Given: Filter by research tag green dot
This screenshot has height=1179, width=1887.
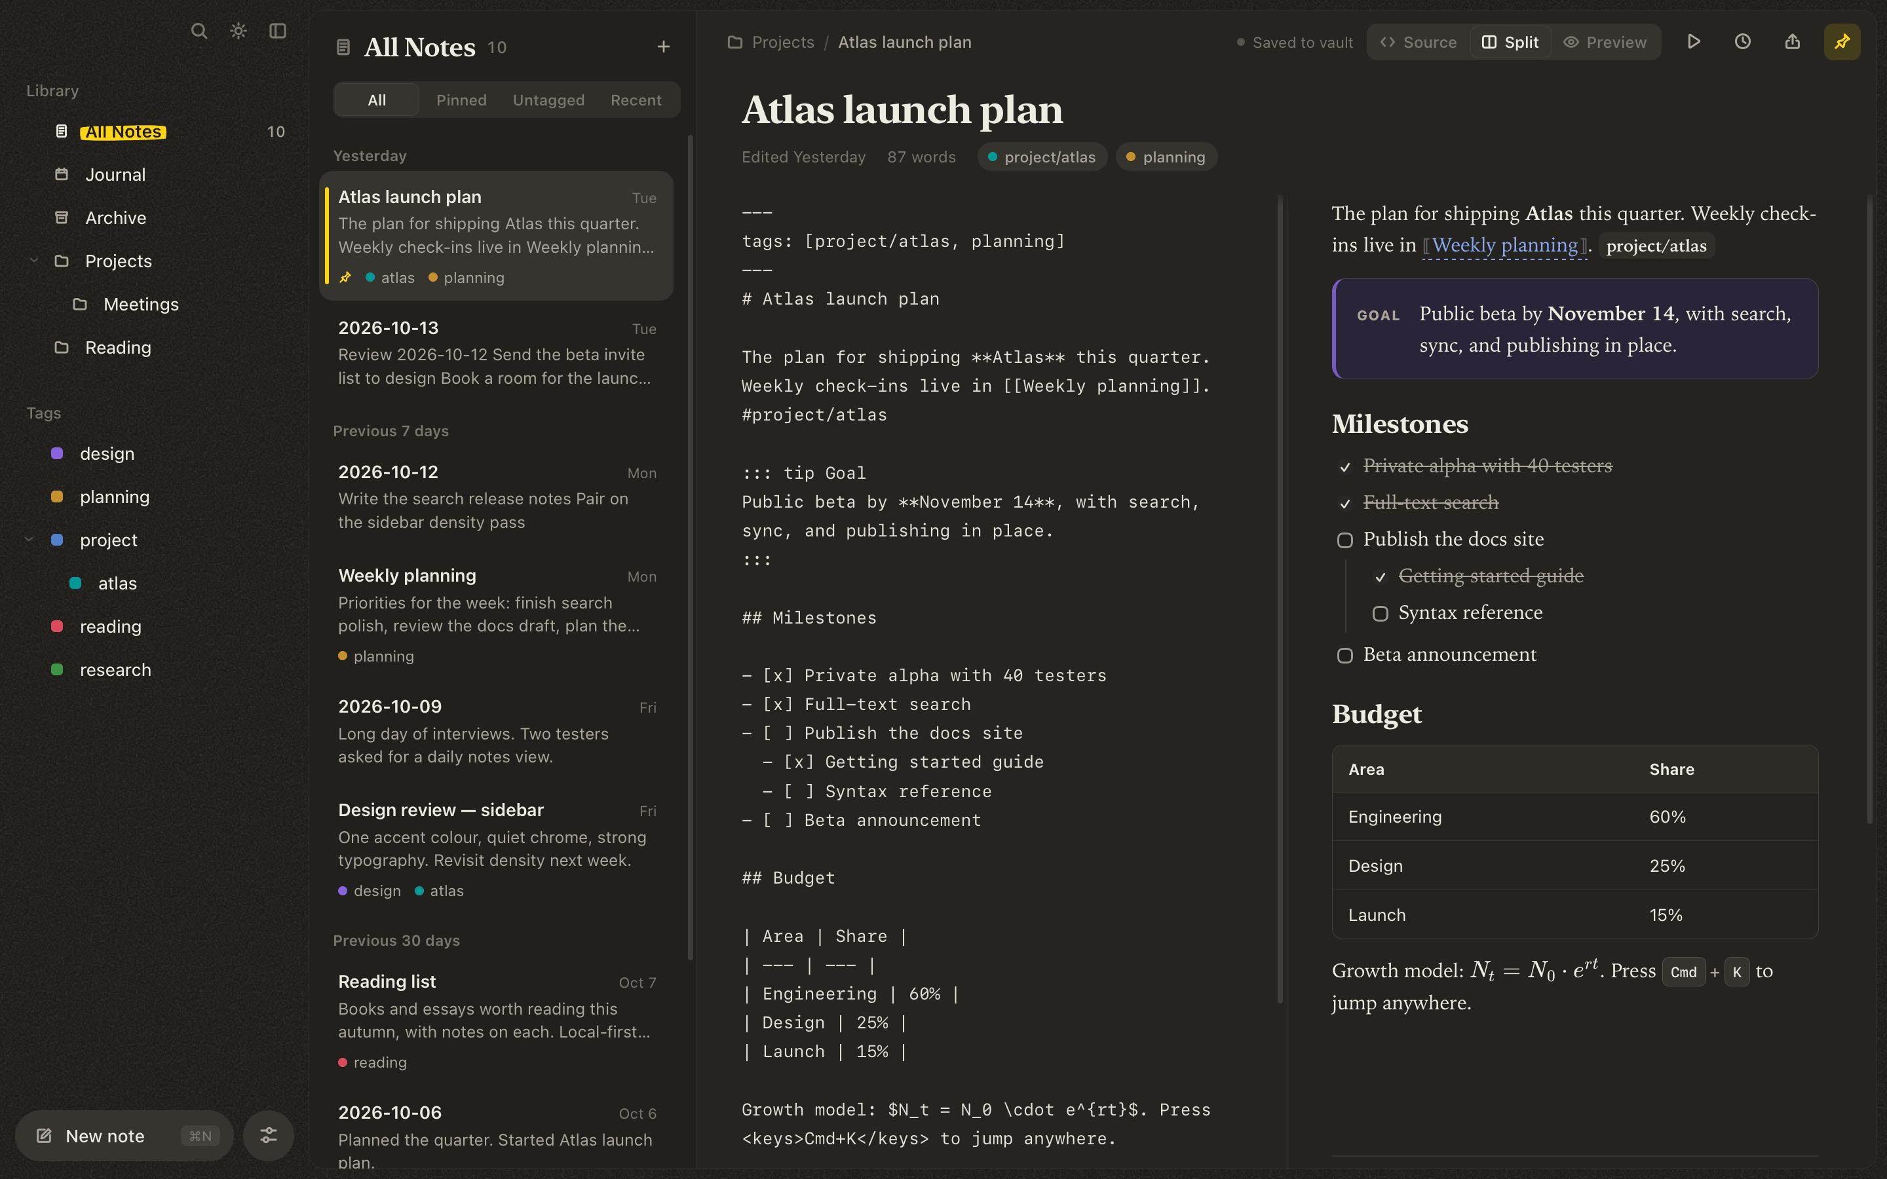Looking at the screenshot, I should (57, 669).
